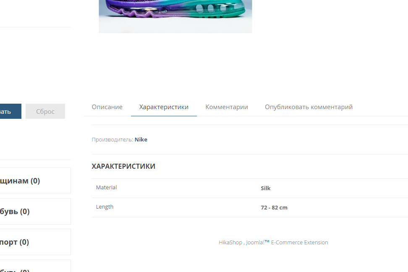Viewport: 408px width, 272px height.
Task: Click the grey Сброс reset button
Action: coord(45,111)
